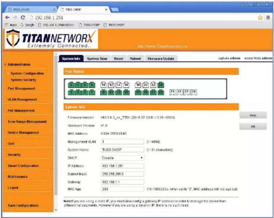Image resolution: width=274 pixels, height=218 pixels.
Task: Select port 9 in Port Status
Action: 103,92
